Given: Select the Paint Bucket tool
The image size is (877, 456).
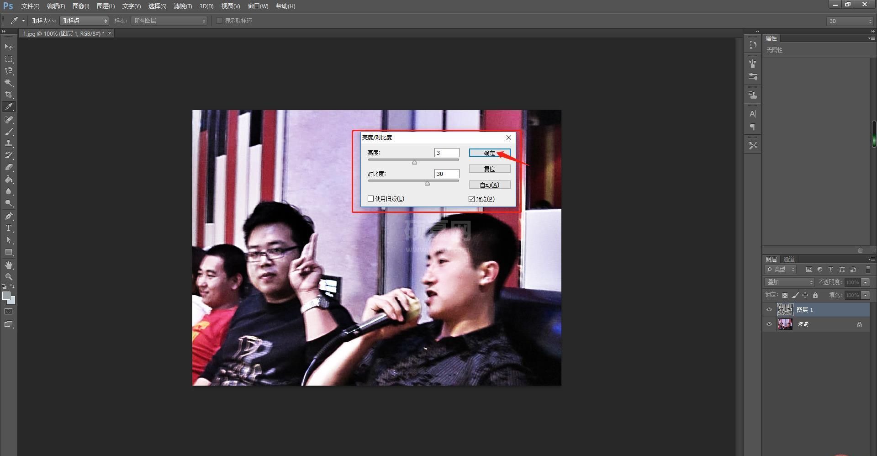Looking at the screenshot, I should (9, 179).
